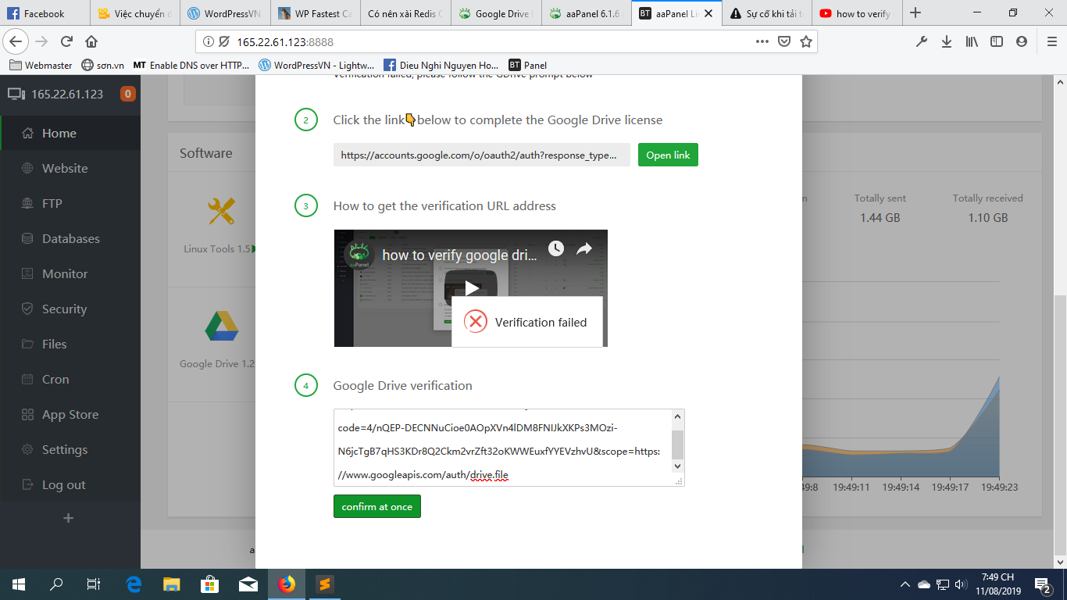Open Databases in the sidebar
1067x600 pixels.
[x=70, y=238]
